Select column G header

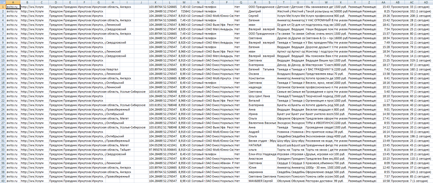click(98, 2)
